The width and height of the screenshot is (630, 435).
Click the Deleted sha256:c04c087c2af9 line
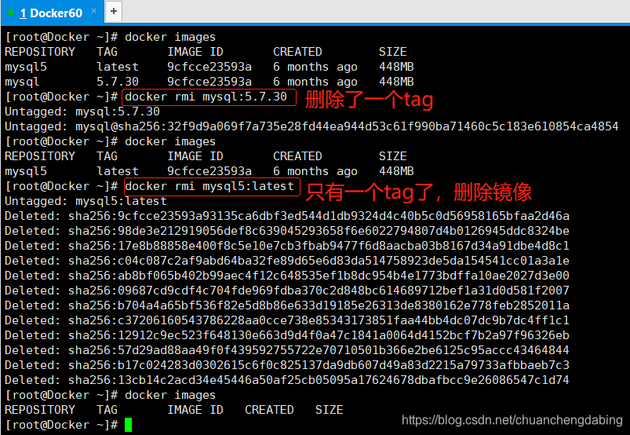point(287,261)
